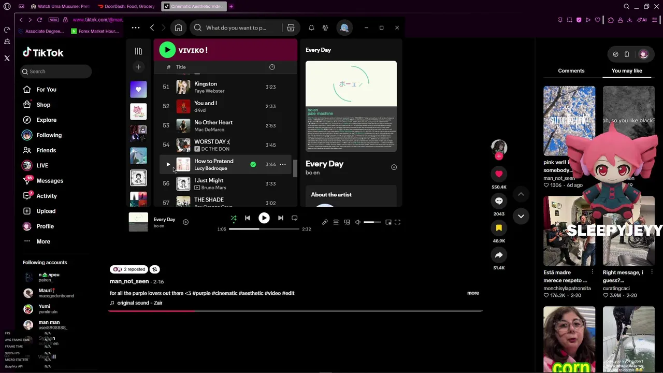Share the TikTok video arrow
This screenshot has height=373, width=663.
click(x=499, y=255)
